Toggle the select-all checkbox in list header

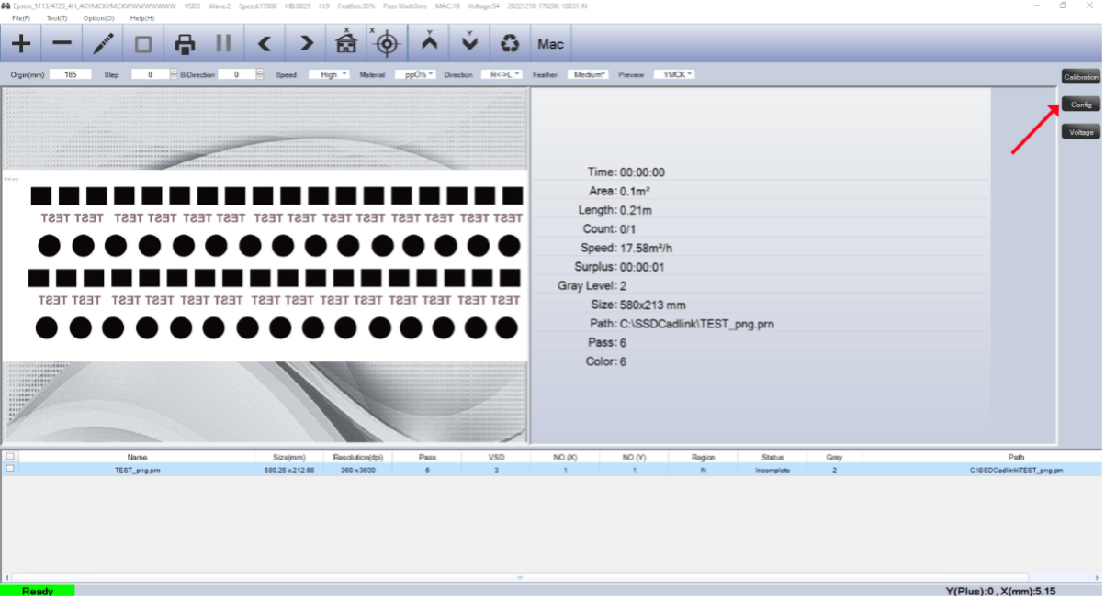pyautogui.click(x=10, y=456)
